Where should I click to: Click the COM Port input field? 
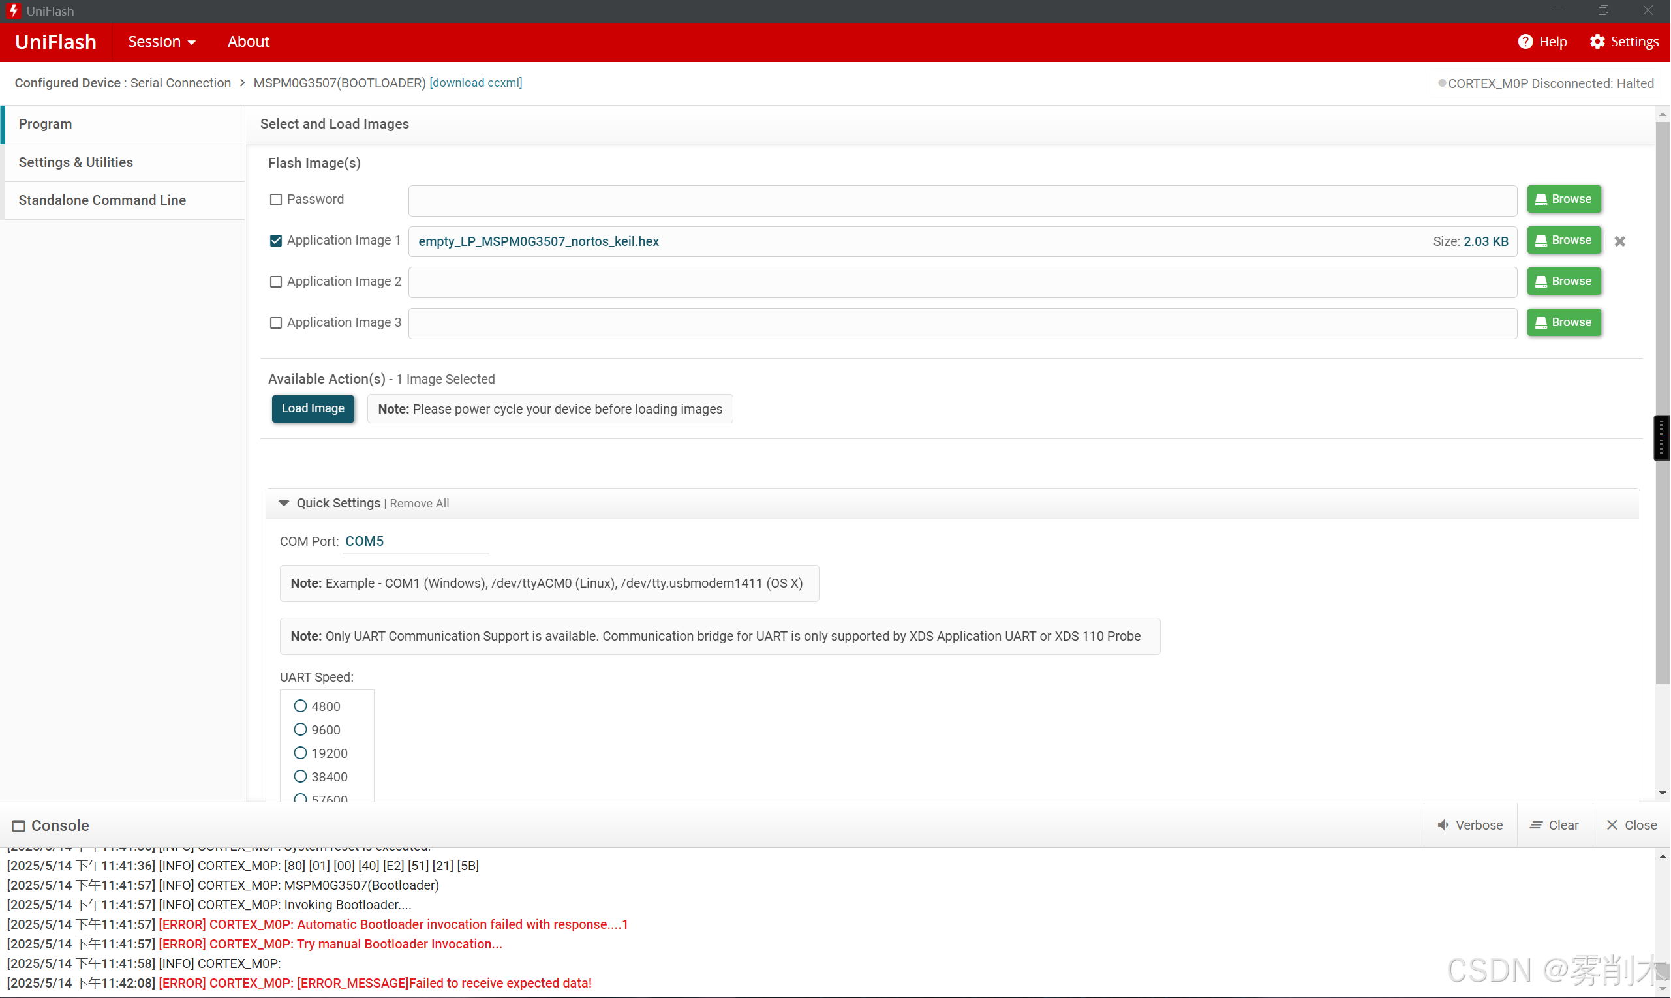416,542
